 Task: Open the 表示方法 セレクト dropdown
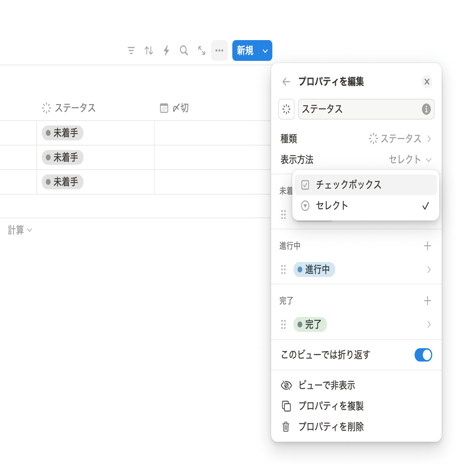click(410, 160)
